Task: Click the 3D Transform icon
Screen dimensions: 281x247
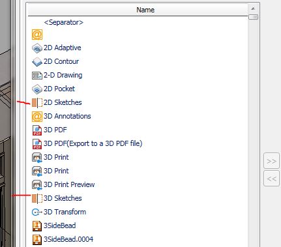Action: (37, 212)
